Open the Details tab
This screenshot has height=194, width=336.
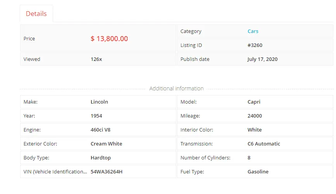pyautogui.click(x=36, y=14)
